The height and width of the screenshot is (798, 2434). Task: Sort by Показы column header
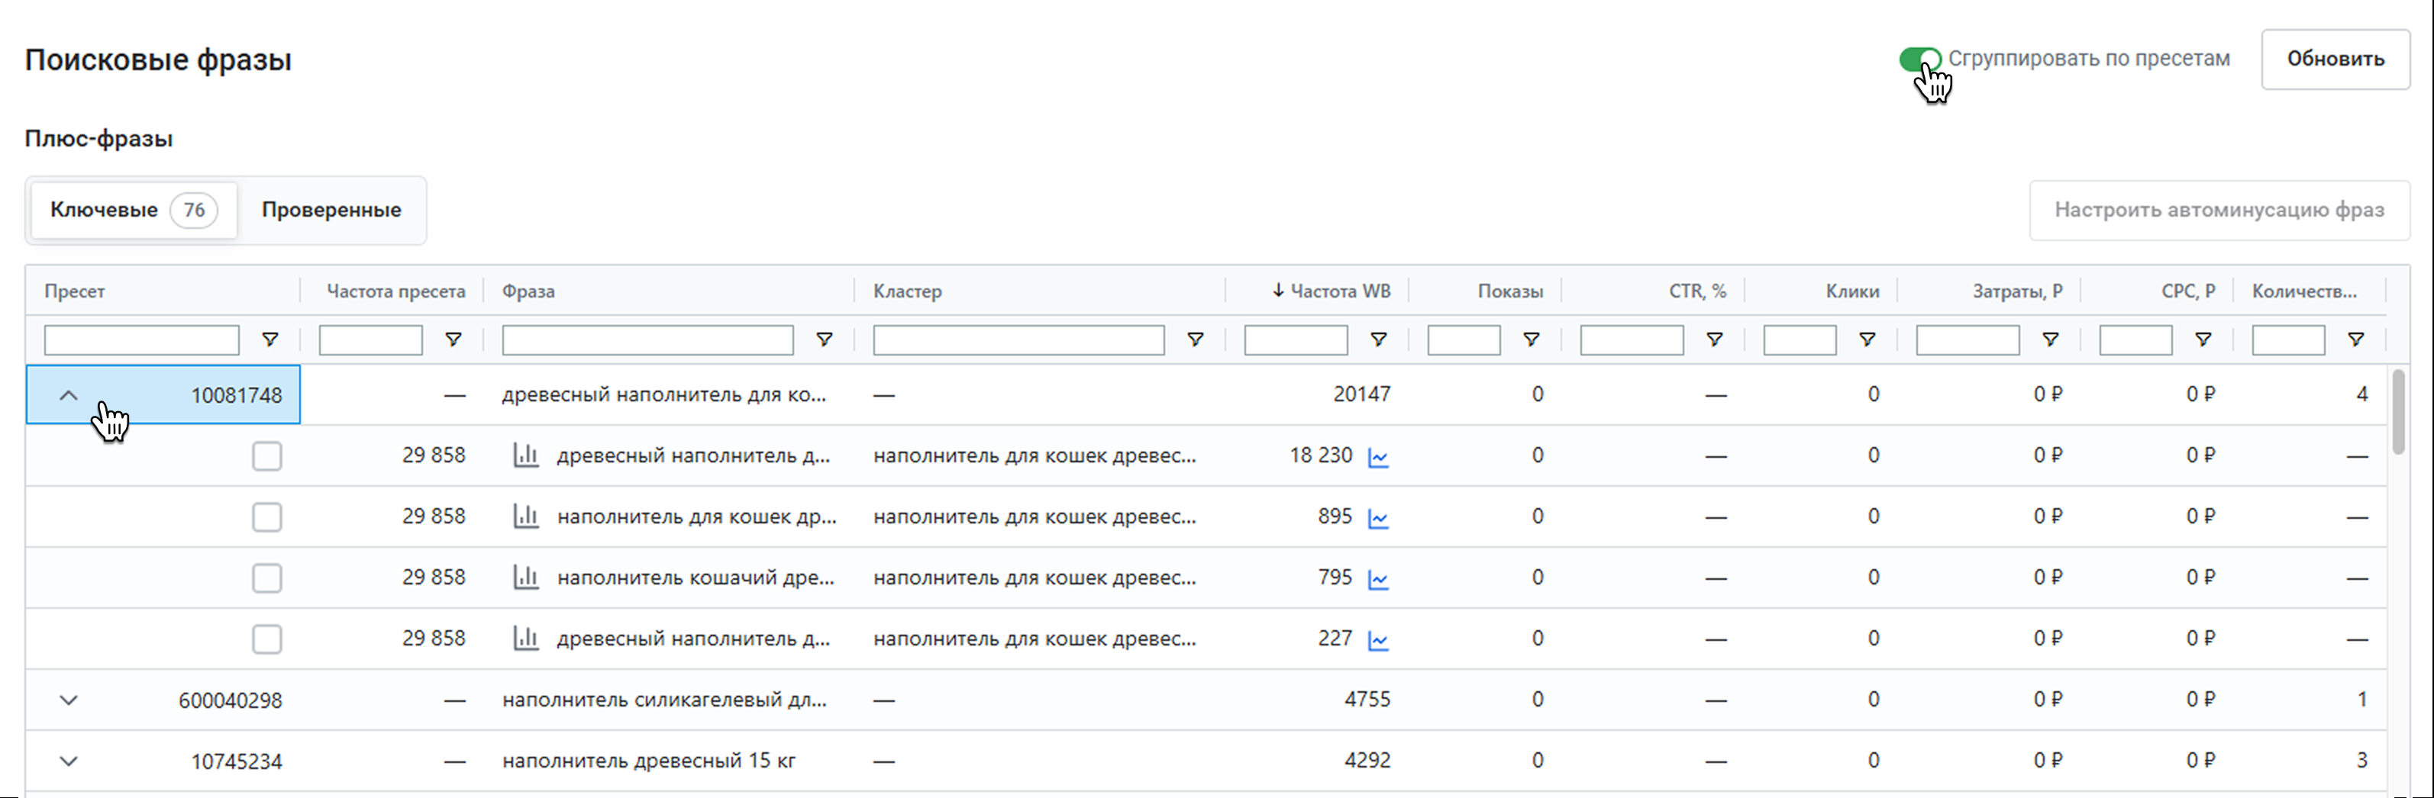[1510, 291]
